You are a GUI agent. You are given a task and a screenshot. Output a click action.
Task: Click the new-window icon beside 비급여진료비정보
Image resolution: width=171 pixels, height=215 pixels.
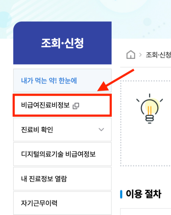point(76,106)
